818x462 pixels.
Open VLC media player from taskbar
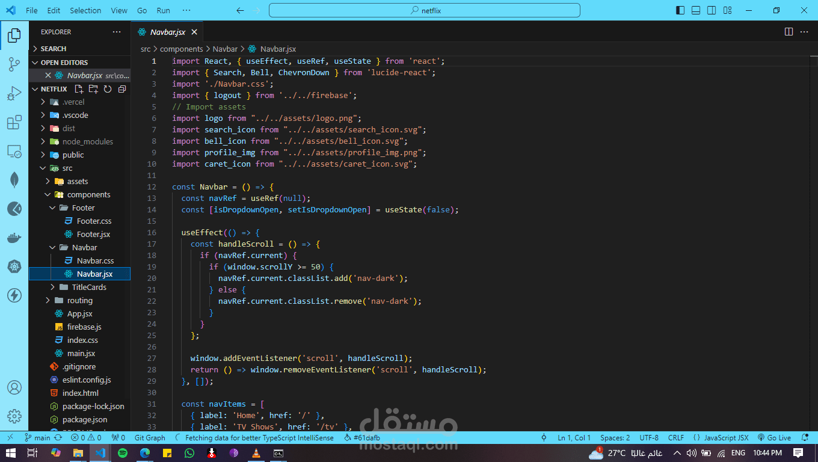tap(256, 453)
